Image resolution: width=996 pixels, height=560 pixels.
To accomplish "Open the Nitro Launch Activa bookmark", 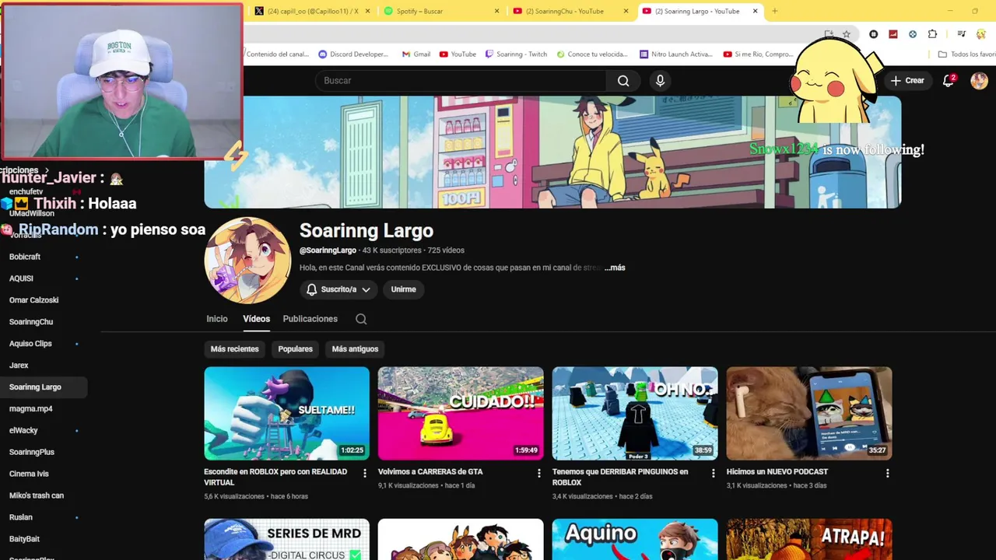I will 675,54.
